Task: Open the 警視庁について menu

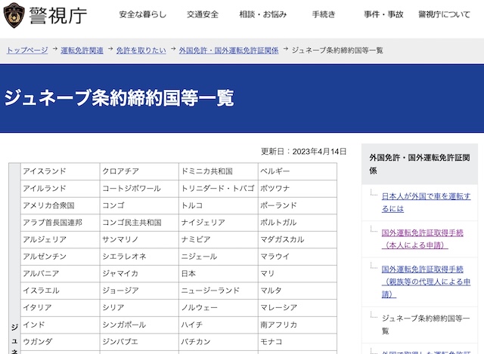Action: pyautogui.click(x=444, y=14)
